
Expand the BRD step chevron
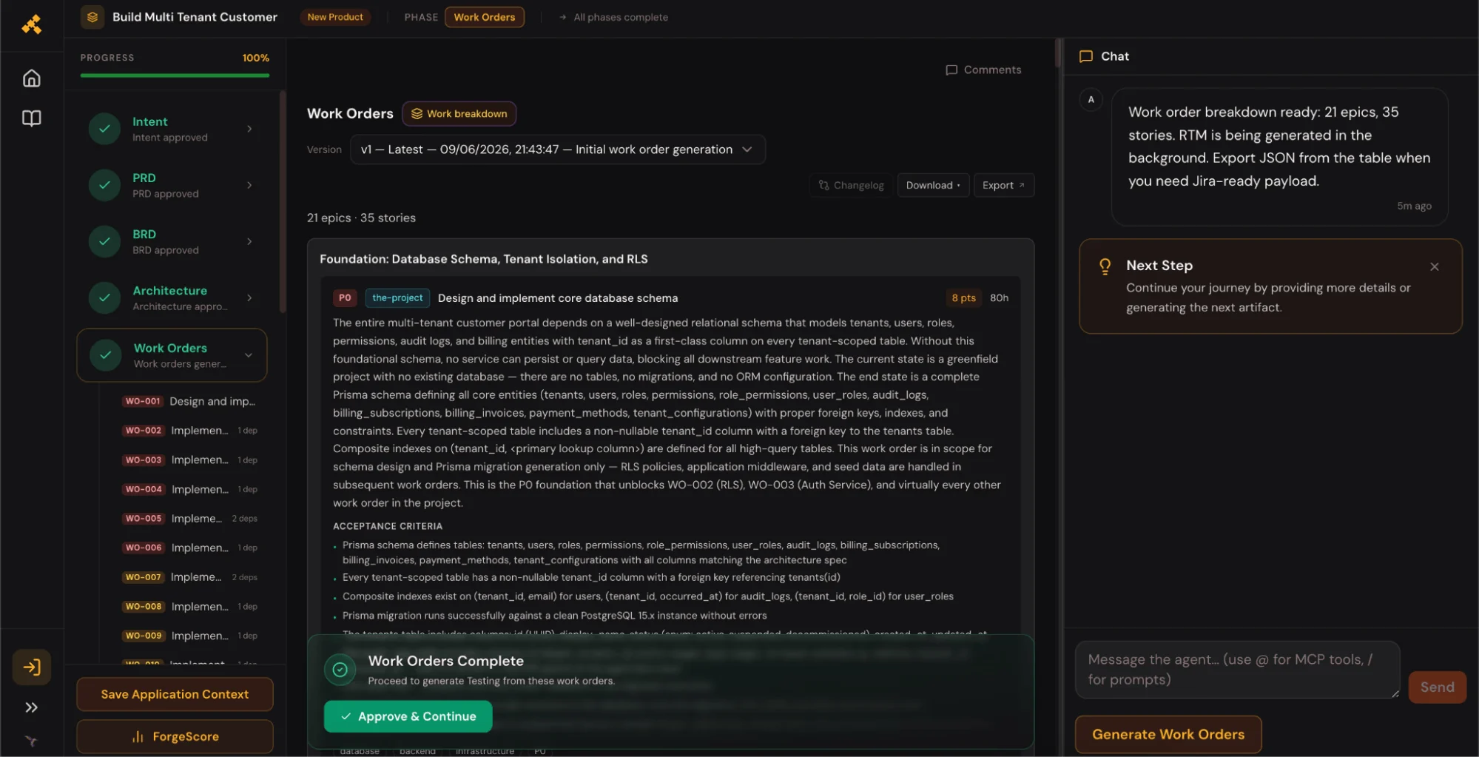(249, 241)
